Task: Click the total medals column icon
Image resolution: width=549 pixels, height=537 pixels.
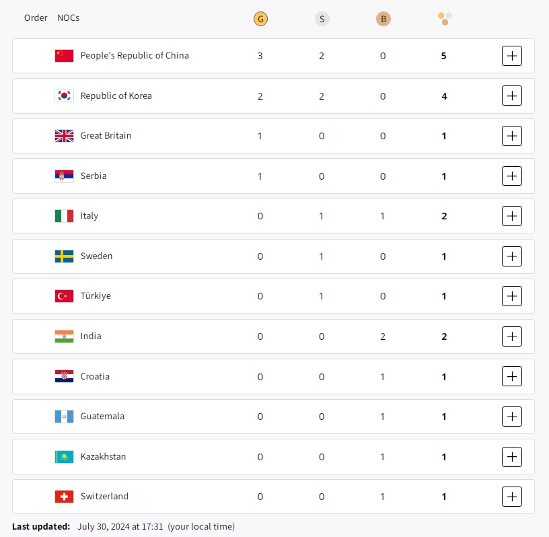Action: point(444,18)
